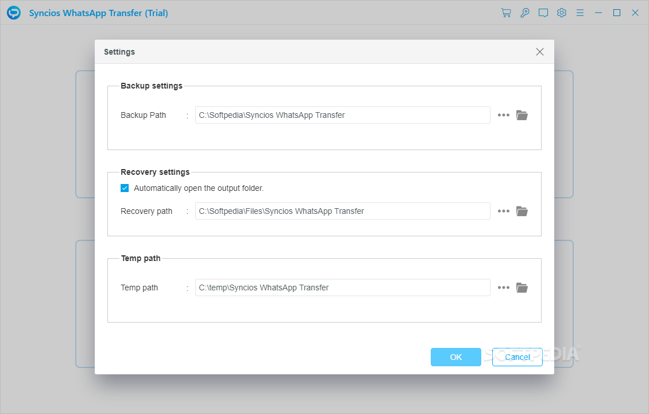The height and width of the screenshot is (414, 649).
Task: Click the Syncios WhatsApp Transfer (Trial) title
Action: click(x=99, y=13)
